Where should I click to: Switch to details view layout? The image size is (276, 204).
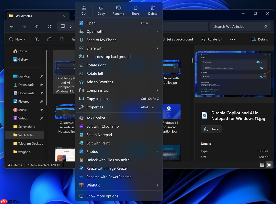click(x=262, y=165)
